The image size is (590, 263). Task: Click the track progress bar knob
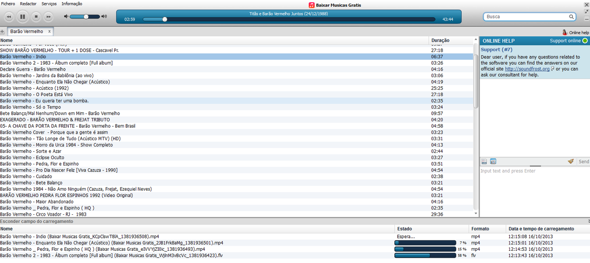[165, 19]
